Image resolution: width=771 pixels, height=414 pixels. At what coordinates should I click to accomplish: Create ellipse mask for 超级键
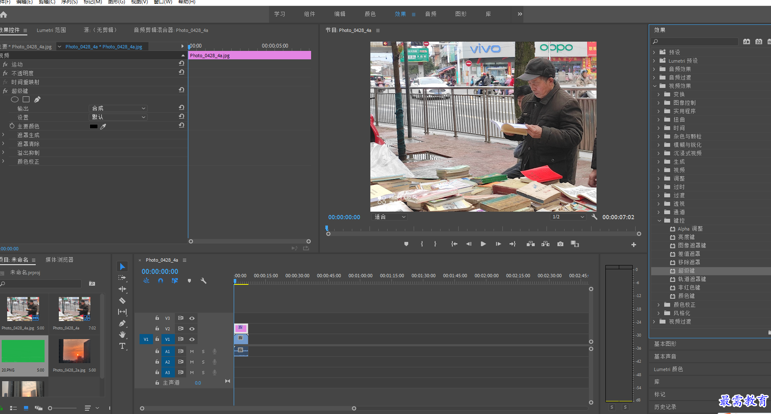tap(15, 100)
